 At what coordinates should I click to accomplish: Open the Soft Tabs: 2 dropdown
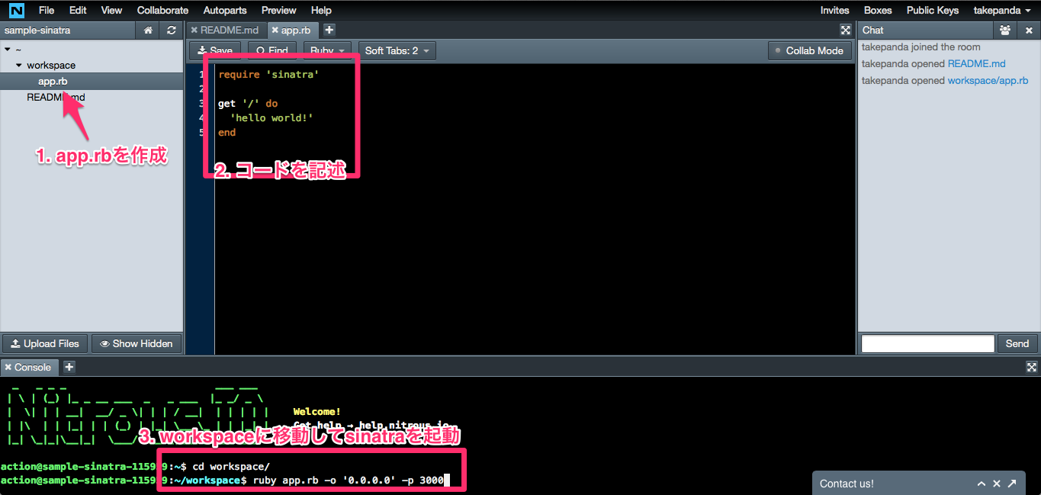(397, 50)
